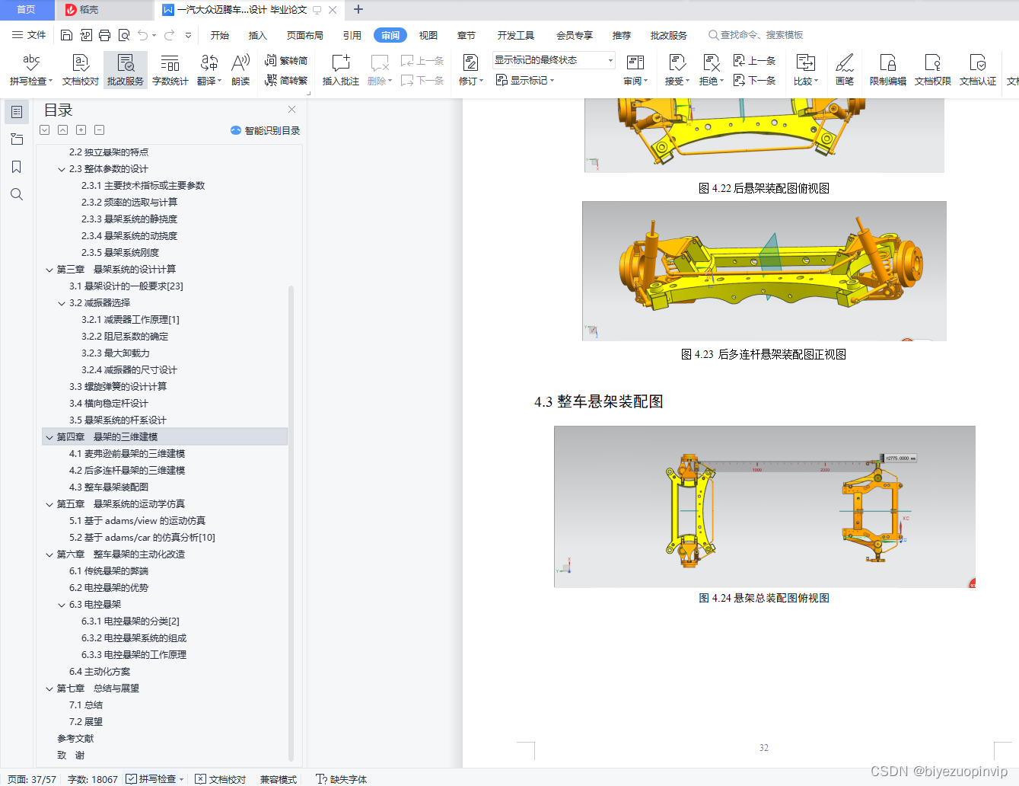Switch to the 开发工具 ribbon tab
Image resolution: width=1019 pixels, height=786 pixels.
[x=516, y=35]
